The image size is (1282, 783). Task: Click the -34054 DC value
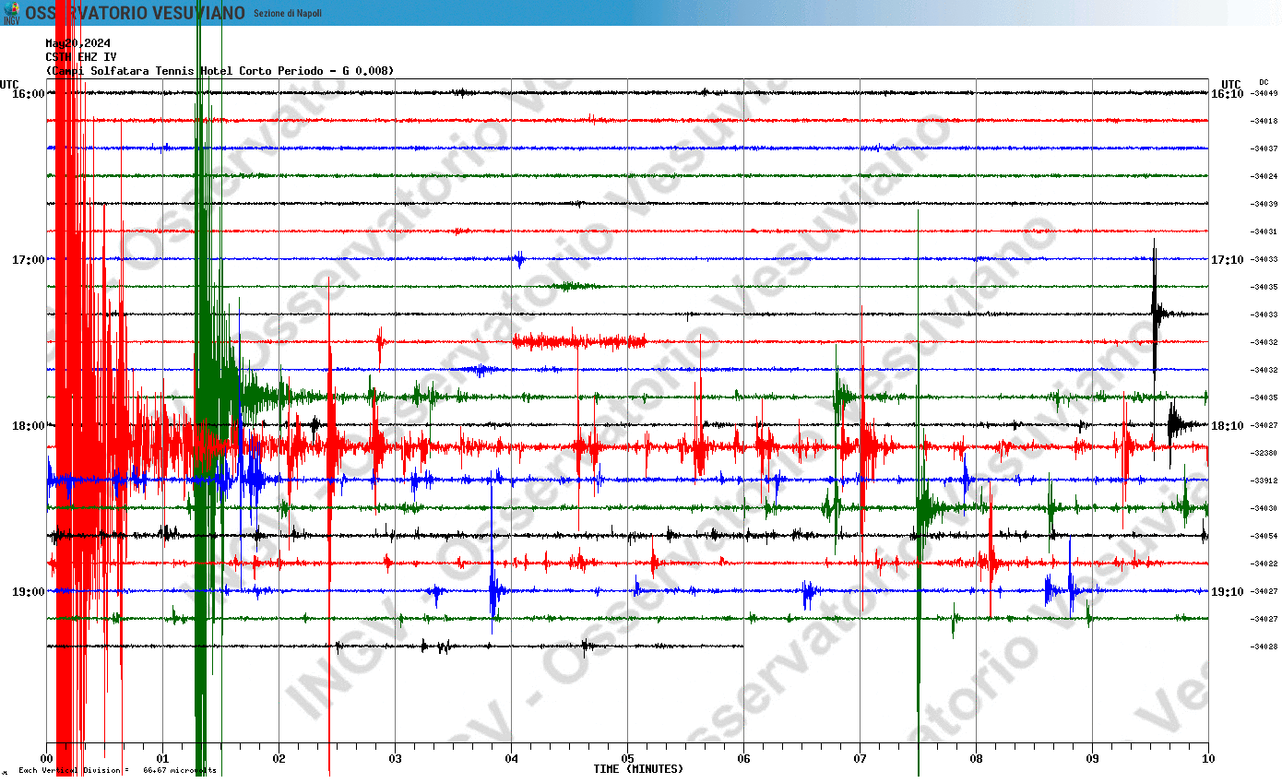(1264, 536)
